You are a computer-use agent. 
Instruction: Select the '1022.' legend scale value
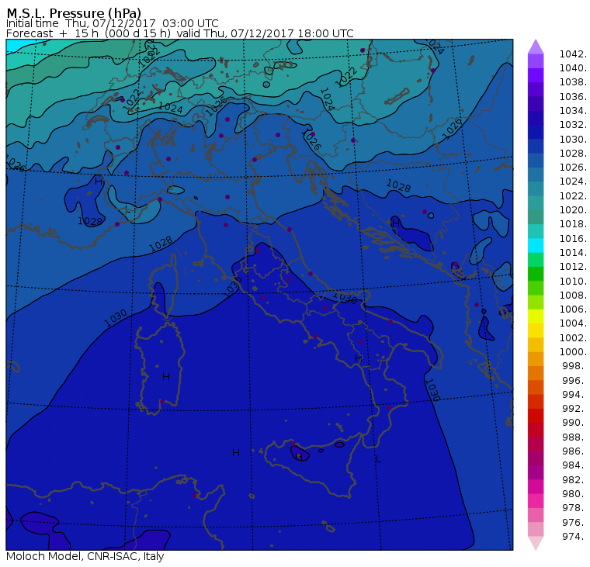point(573,196)
